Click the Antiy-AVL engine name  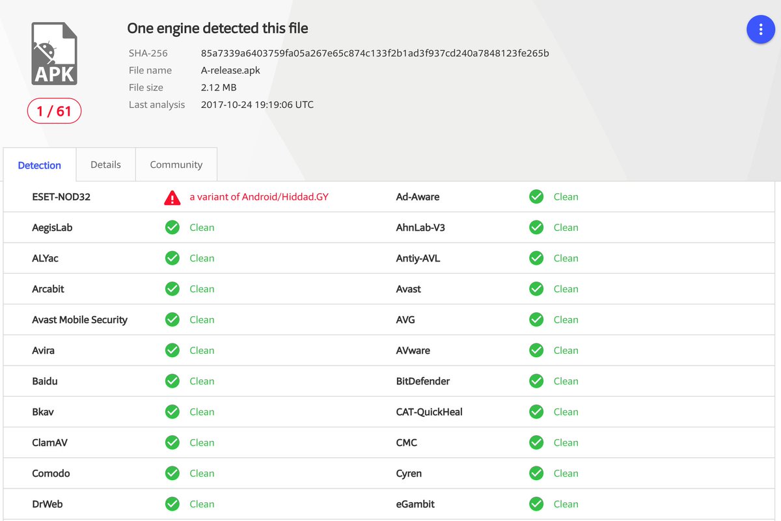[418, 258]
